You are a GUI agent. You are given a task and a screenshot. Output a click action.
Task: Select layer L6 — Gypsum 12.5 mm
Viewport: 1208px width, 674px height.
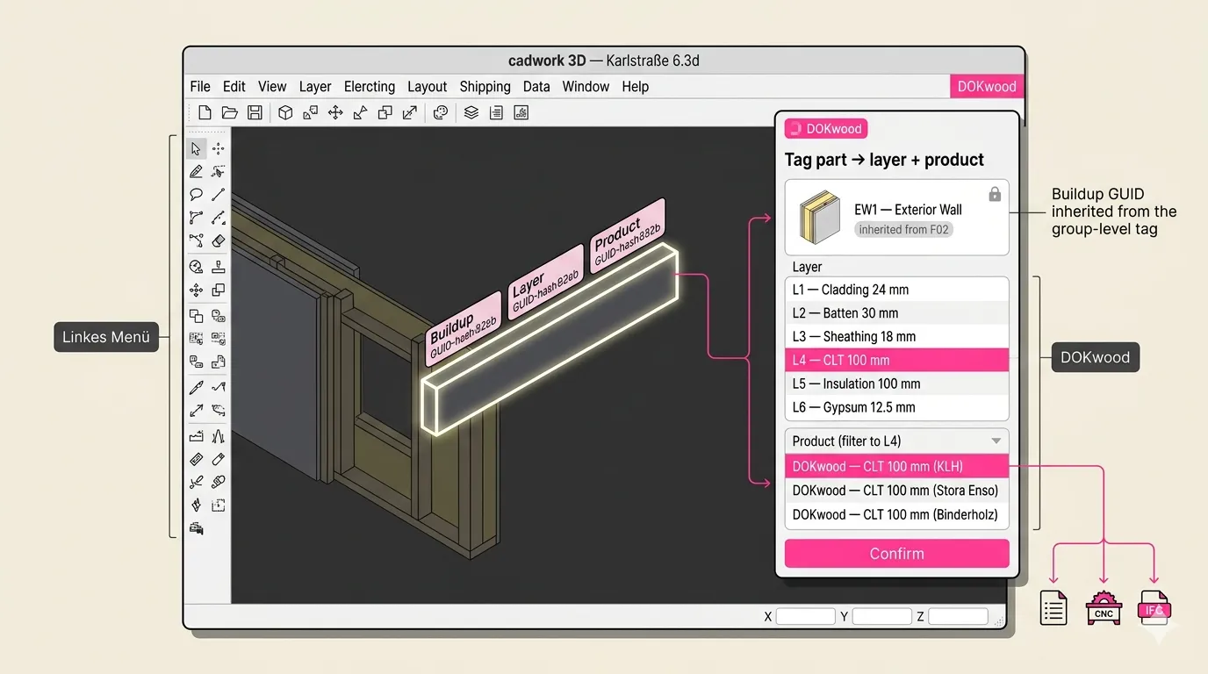(896, 407)
